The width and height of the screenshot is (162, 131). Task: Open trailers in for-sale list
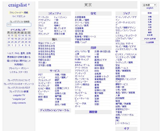(78, 62)
